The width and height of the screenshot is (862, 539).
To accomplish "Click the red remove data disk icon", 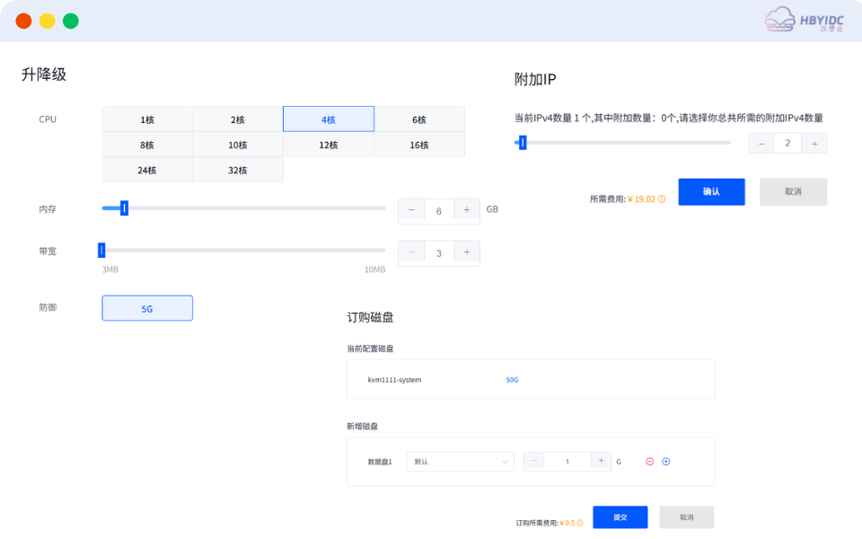I will (x=649, y=462).
